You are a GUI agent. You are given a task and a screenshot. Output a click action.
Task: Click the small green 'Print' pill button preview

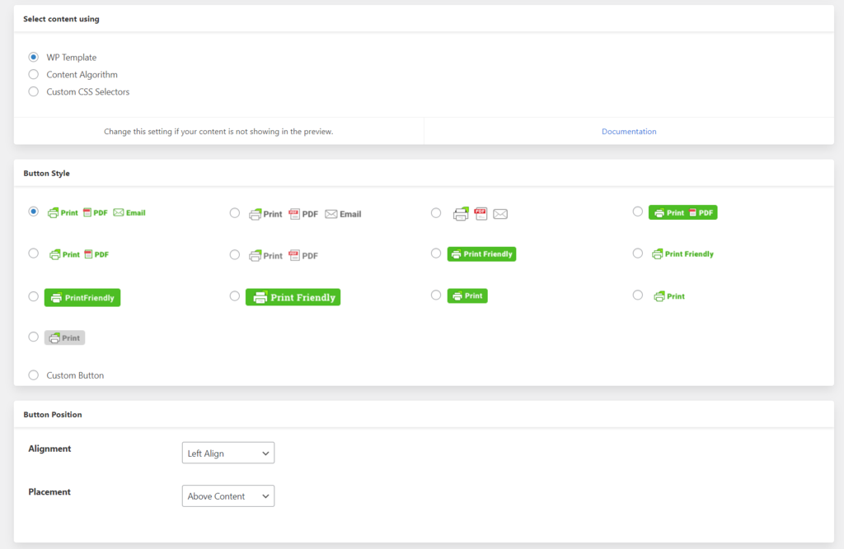467,295
